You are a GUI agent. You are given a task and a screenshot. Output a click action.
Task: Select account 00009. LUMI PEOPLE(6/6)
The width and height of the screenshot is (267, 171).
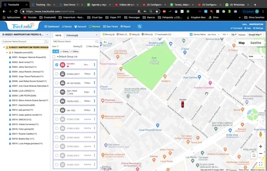click(x=23, y=96)
